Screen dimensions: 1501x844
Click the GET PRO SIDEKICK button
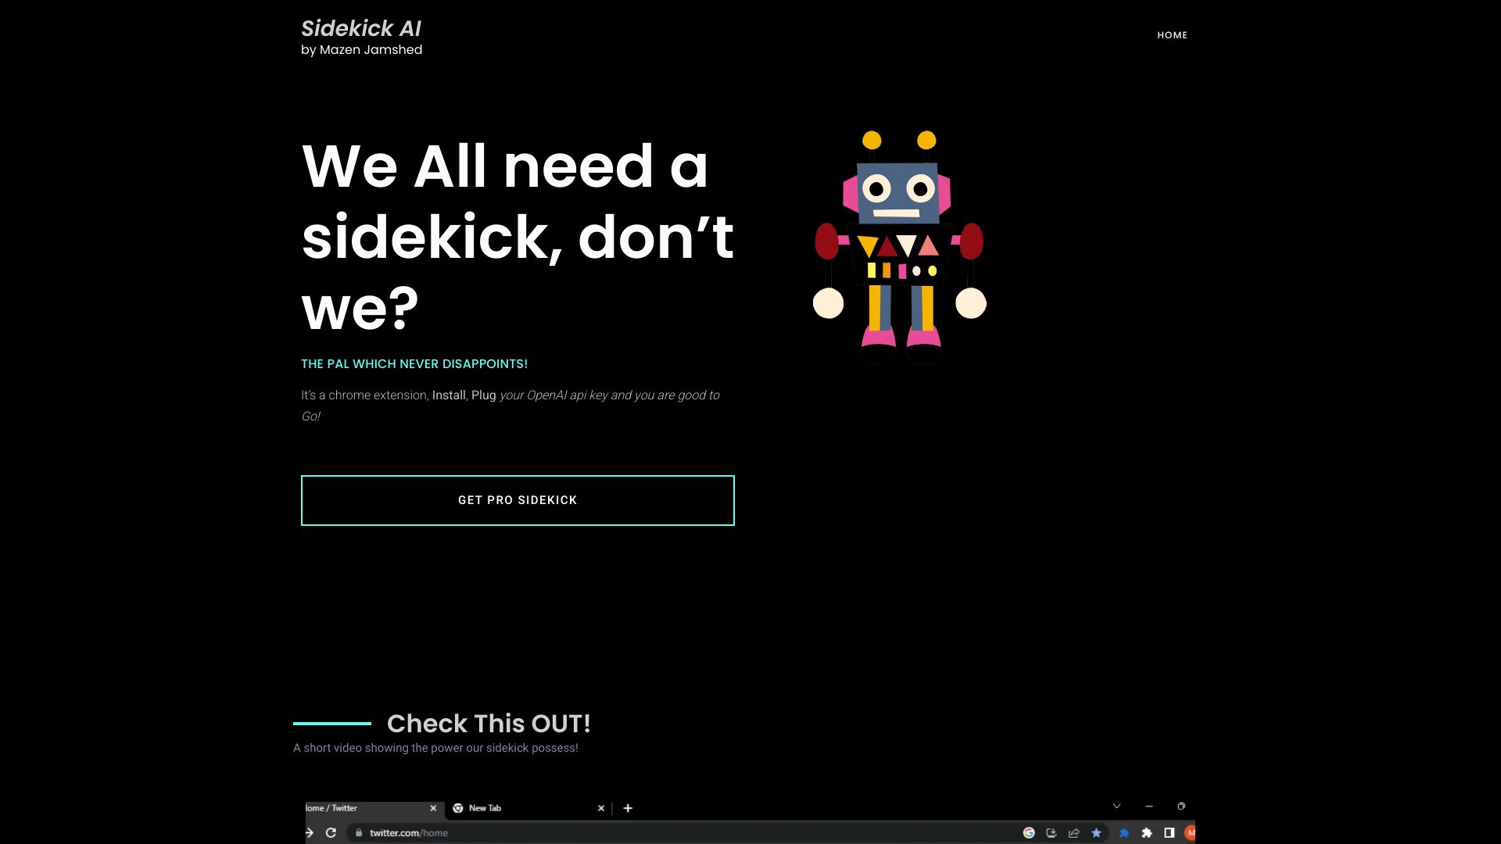(x=517, y=500)
